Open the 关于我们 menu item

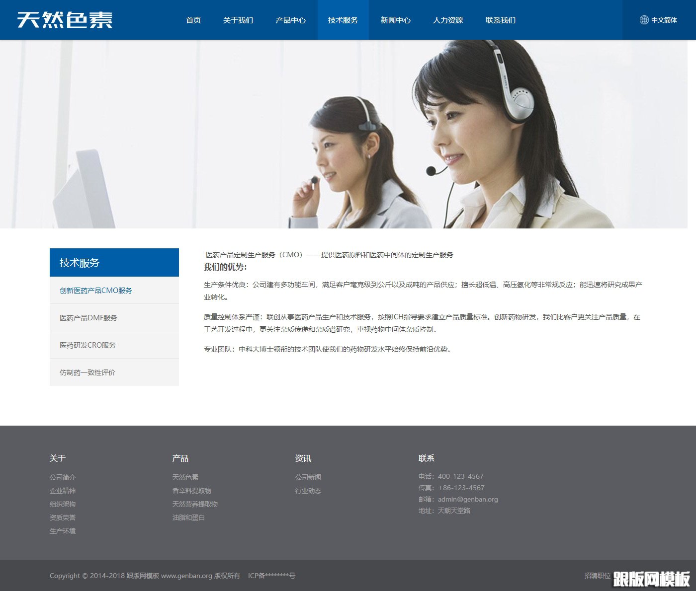pos(238,20)
